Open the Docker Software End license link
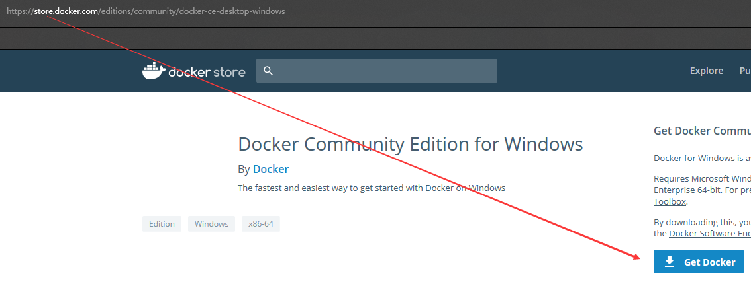 click(710, 233)
